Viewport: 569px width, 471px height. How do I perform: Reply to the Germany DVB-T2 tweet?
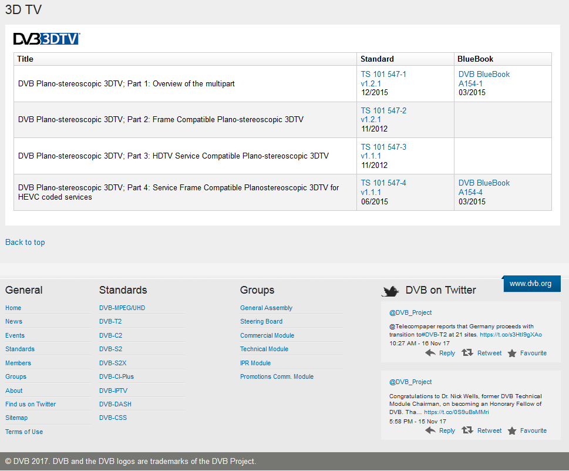[x=440, y=353]
